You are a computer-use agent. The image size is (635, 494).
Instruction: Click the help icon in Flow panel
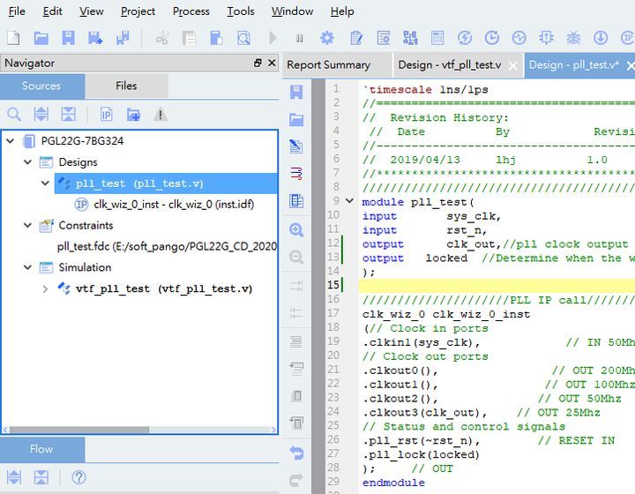pyautogui.click(x=78, y=477)
